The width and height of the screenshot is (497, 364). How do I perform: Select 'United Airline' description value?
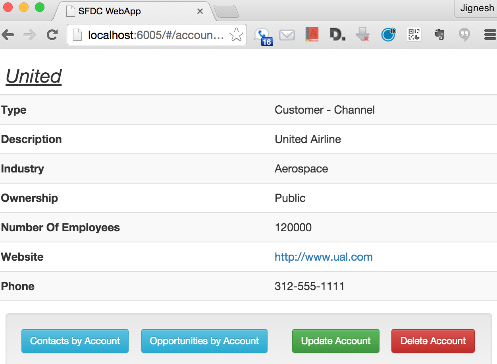click(308, 139)
